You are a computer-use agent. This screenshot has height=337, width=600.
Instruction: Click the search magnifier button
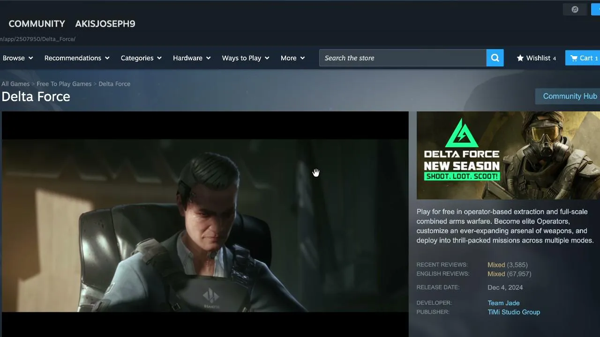click(495, 58)
